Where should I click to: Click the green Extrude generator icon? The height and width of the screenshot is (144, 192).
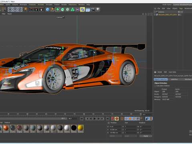pos(62,10)
